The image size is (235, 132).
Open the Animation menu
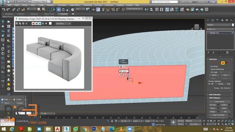tap(62, 5)
